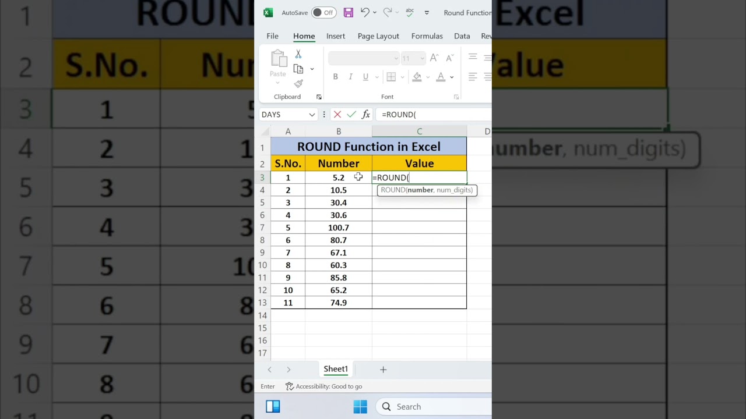Open the Name Box dropdown showing DAYS

(312, 115)
